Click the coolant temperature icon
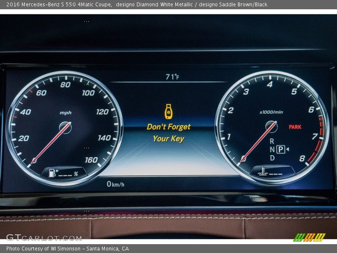337x253 pixels. tap(262, 171)
